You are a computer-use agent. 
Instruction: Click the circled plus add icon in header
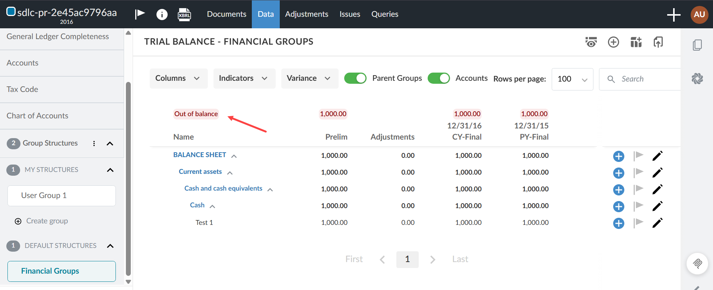click(x=614, y=42)
